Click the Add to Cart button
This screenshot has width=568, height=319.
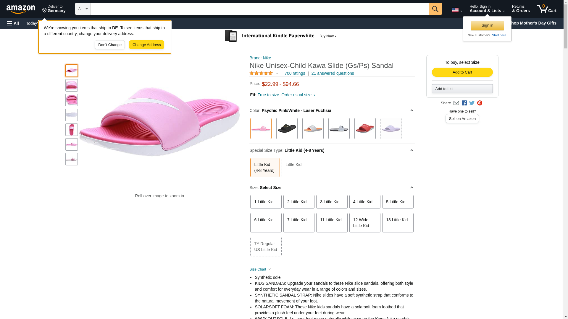tap(462, 72)
